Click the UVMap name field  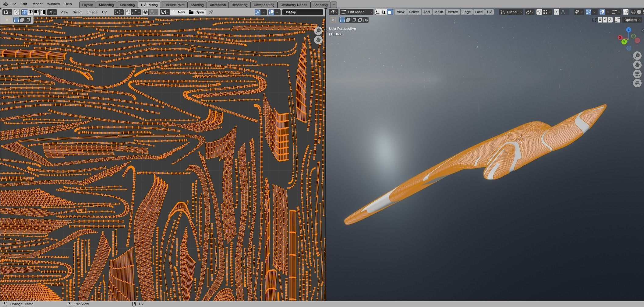[x=303, y=12]
